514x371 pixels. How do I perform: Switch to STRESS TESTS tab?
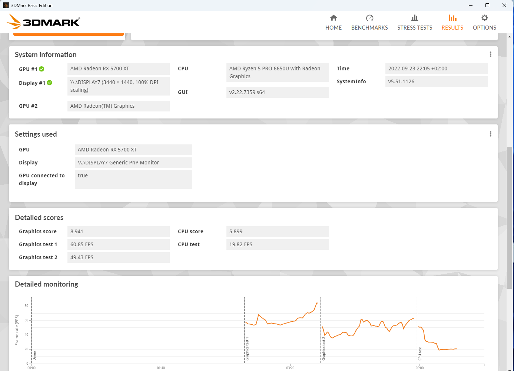coord(415,23)
